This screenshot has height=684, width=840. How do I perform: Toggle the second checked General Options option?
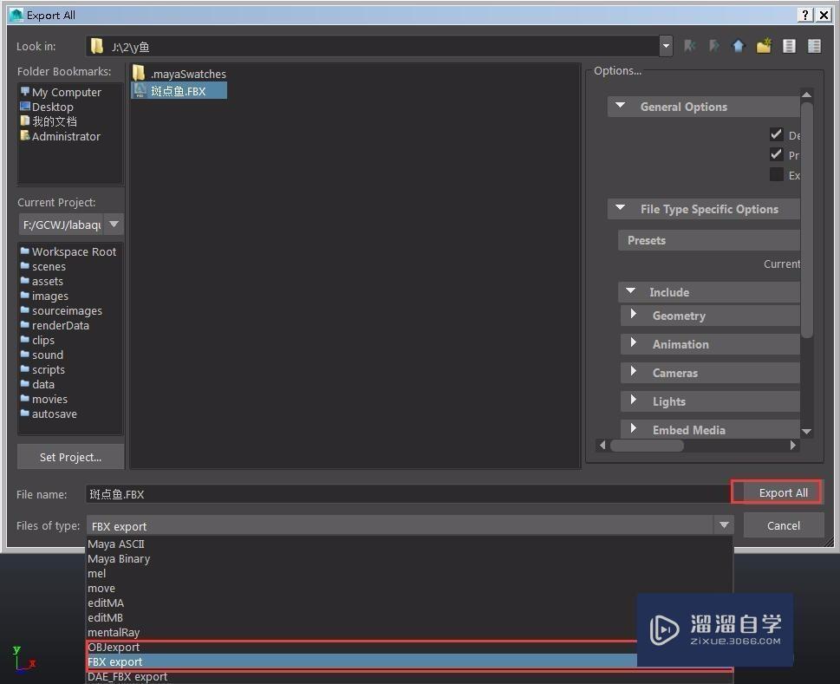[x=777, y=154]
